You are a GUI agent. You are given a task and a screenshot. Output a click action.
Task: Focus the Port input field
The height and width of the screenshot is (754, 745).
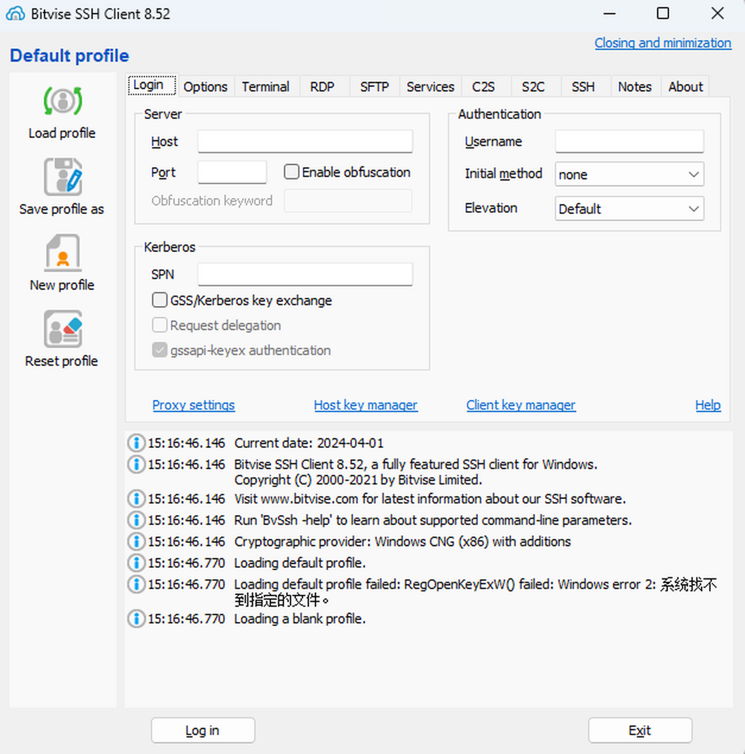click(232, 172)
